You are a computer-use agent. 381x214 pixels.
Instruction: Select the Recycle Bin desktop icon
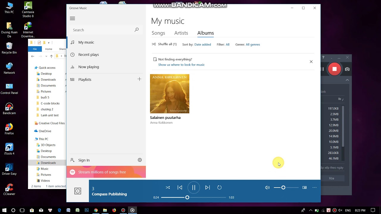9,48
